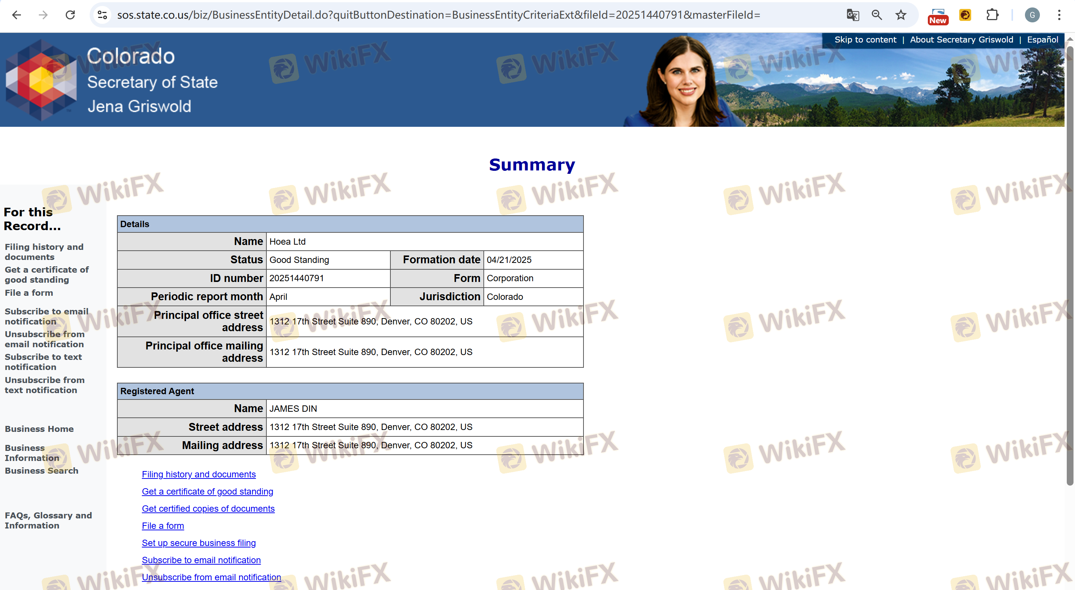This screenshot has width=1075, height=590.
Task: Open About Secretary Griswold link
Action: [961, 40]
